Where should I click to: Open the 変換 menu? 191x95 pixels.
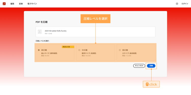[21, 4]
